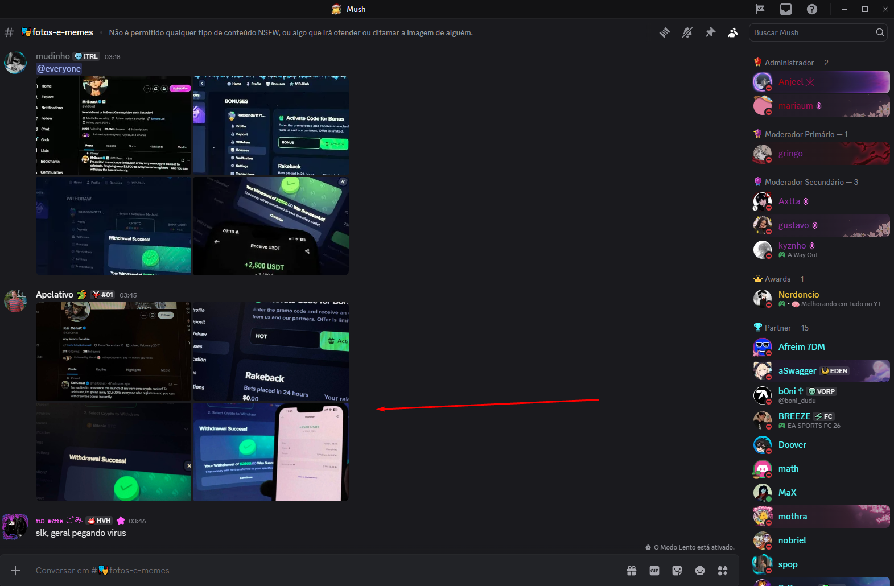The image size is (894, 586).
Task: Click the username of the 03:46 message
Action: 59,521
